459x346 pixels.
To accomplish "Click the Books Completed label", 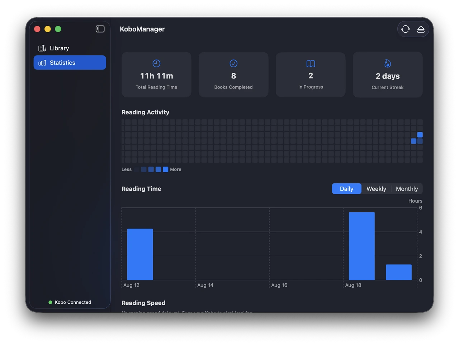I will tap(233, 87).
